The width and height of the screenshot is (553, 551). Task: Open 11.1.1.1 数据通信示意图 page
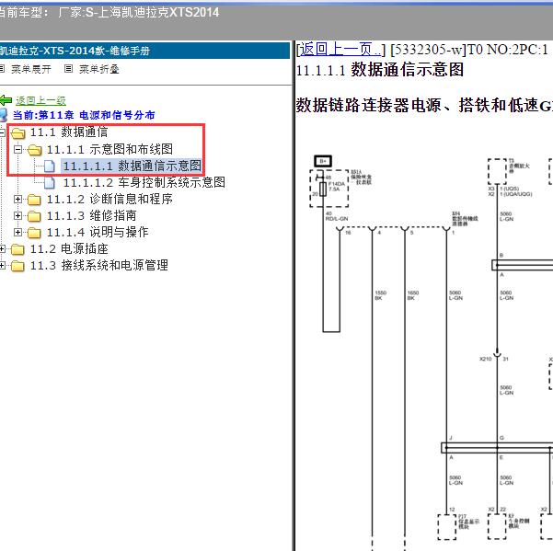pyautogui.click(x=132, y=166)
